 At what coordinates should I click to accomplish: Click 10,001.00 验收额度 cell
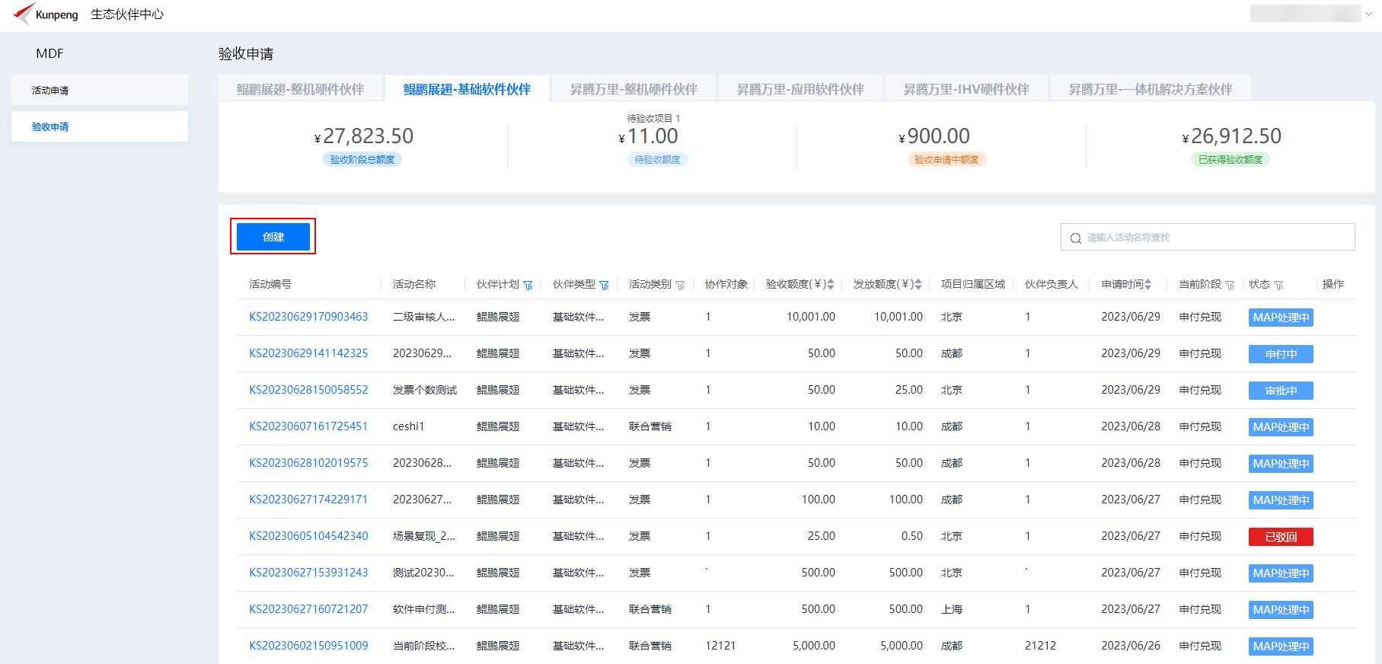point(811,317)
